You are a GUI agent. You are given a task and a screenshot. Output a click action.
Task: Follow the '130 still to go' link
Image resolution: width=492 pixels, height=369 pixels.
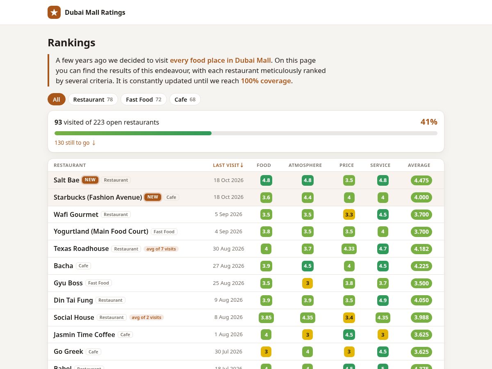click(75, 143)
